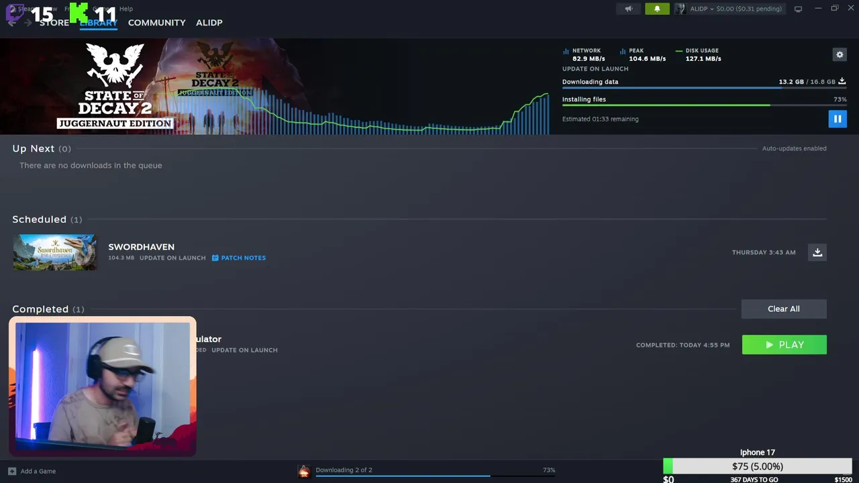Click the 'THURSDAY 3:43 AM' schedule text
The image size is (859, 483).
[x=764, y=252]
